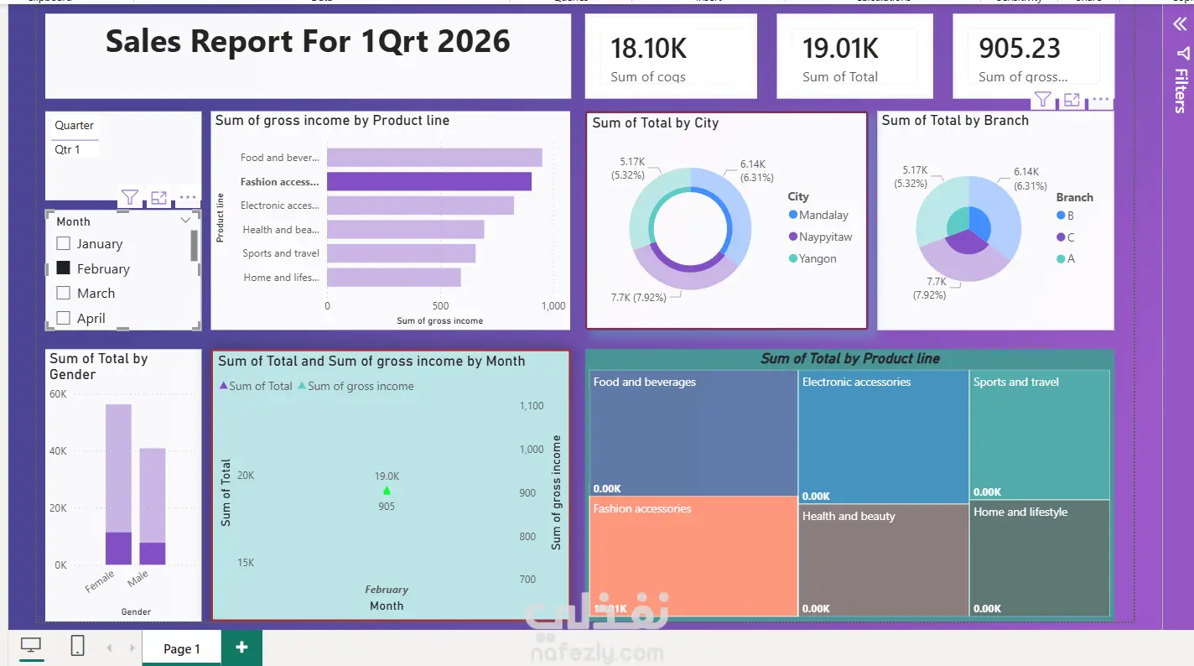Click the Month slicer header label
The width and height of the screenshot is (1194, 666).
coord(73,221)
